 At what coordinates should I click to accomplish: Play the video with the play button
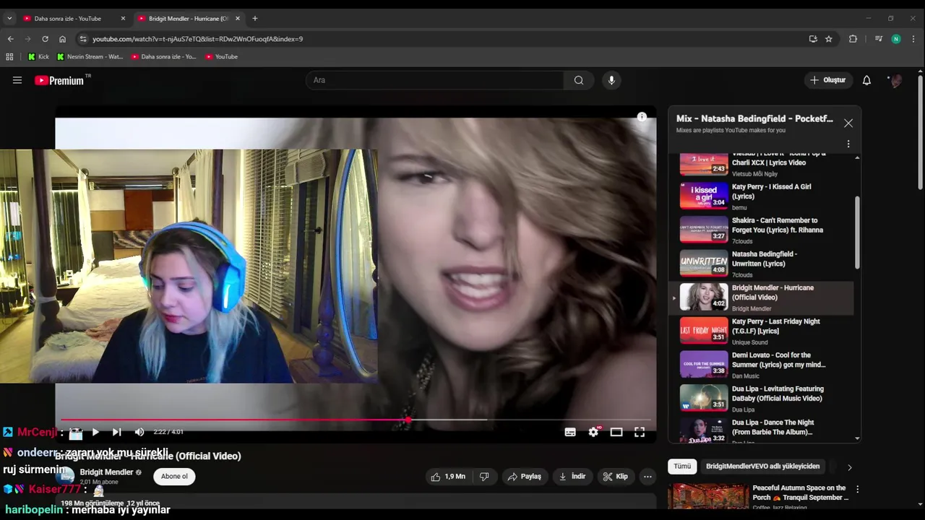[x=95, y=432]
